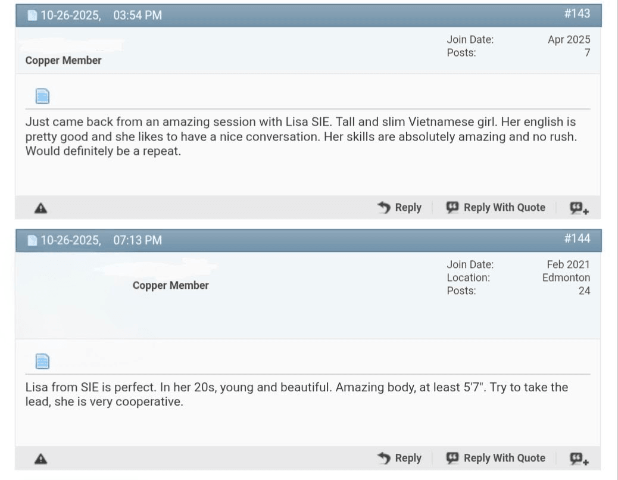Click the page icon beside 07:13 PM timestamp
Screen dimensions: 618x480
pos(33,241)
